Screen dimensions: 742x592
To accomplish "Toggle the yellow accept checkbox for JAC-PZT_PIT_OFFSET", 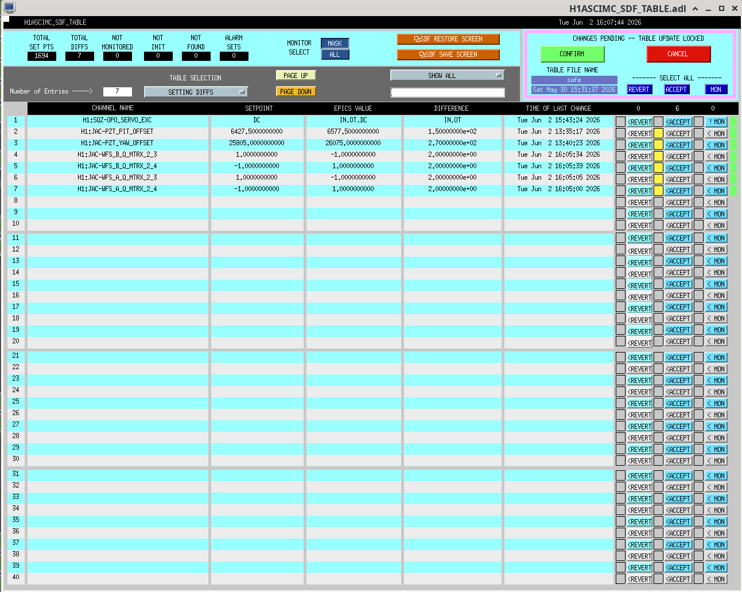I will (658, 133).
